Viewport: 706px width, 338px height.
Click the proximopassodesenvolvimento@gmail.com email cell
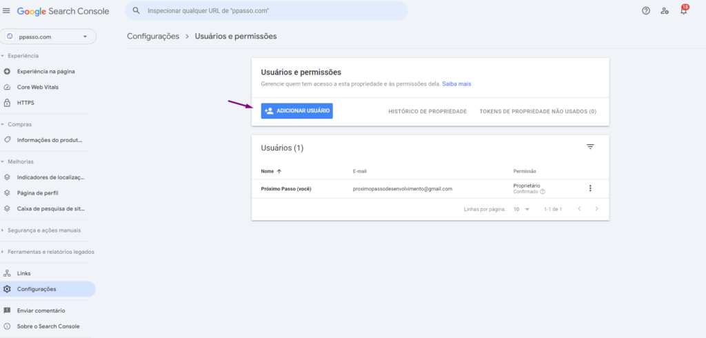tap(403, 189)
